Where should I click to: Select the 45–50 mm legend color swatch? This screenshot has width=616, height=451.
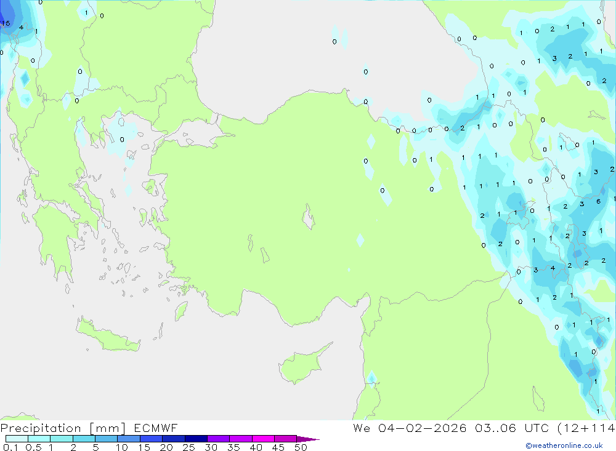(x=286, y=439)
